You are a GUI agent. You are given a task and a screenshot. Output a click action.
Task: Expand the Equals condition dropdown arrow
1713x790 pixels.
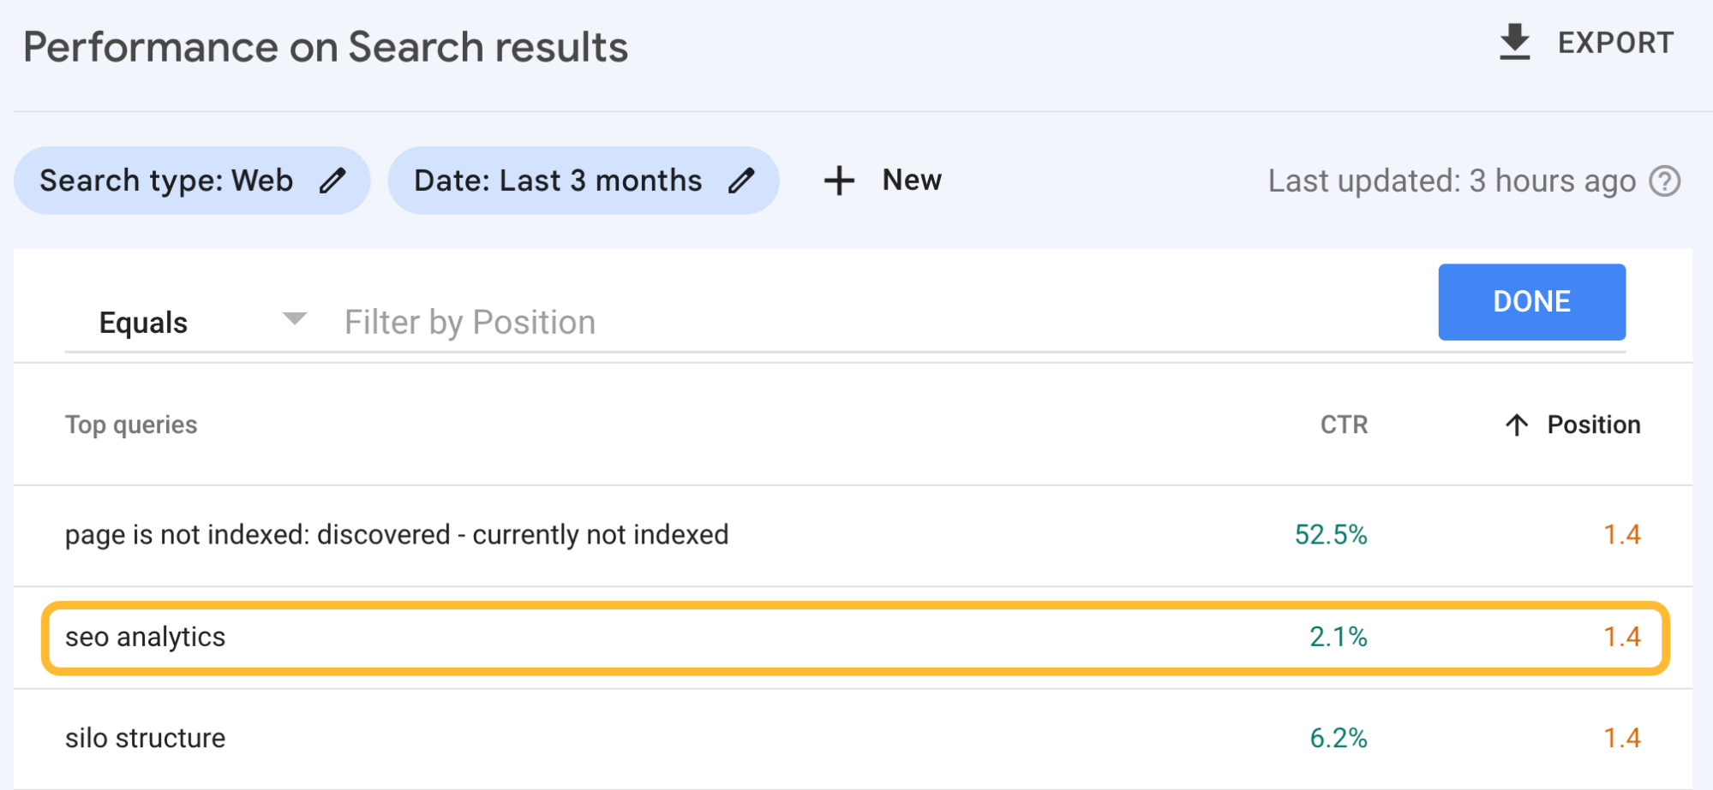(x=294, y=319)
